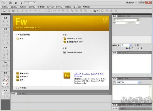The height and width of the screenshot is (111, 153).
Task: Click the Adobe Creative Suite 5 Web Premium link
Action: (89, 75)
